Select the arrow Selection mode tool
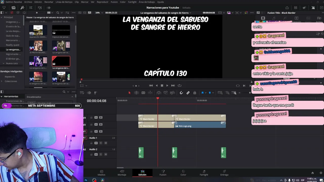Viewport: 324px width, 182px height. [x=129, y=93]
